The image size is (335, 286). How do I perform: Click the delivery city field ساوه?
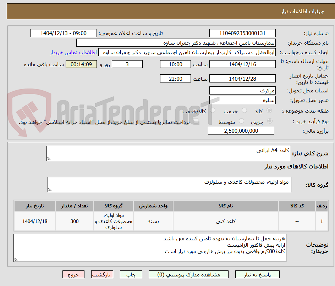242,100
